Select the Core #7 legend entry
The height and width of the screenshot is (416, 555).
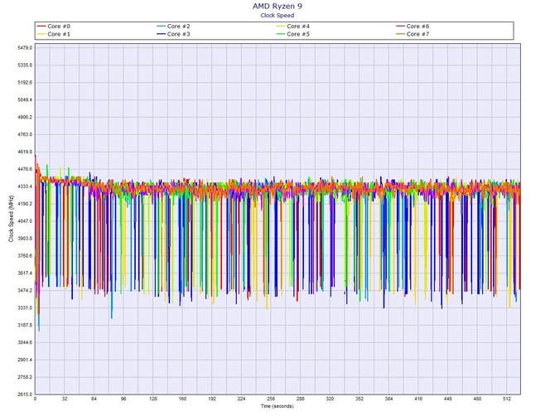[413, 34]
